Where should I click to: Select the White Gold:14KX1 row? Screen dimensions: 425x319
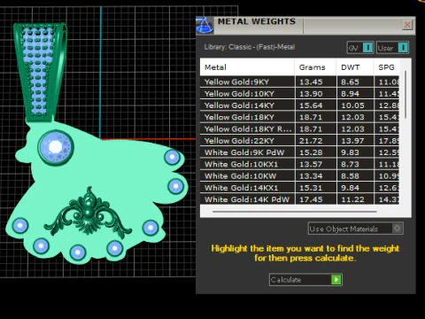coord(299,188)
